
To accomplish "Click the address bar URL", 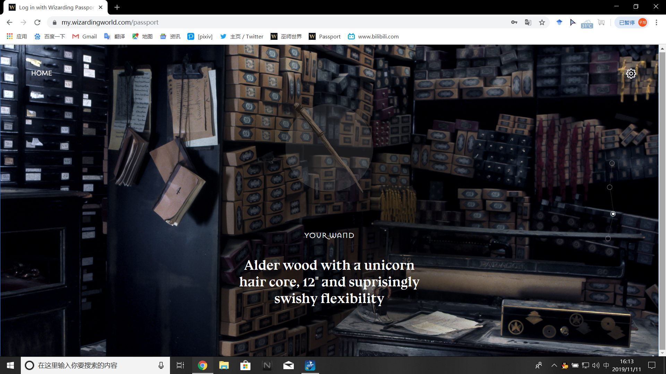I will (110, 23).
